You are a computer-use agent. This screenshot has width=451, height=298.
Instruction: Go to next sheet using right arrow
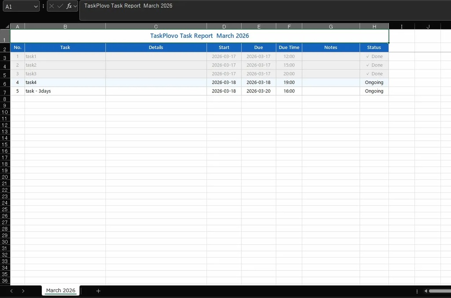click(x=23, y=291)
